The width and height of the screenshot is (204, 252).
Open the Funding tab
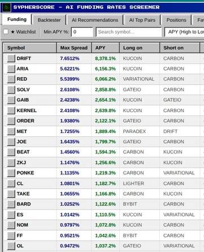pos(17,19)
